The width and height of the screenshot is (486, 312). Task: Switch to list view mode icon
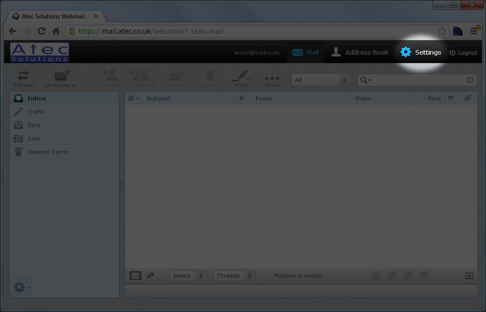135,276
